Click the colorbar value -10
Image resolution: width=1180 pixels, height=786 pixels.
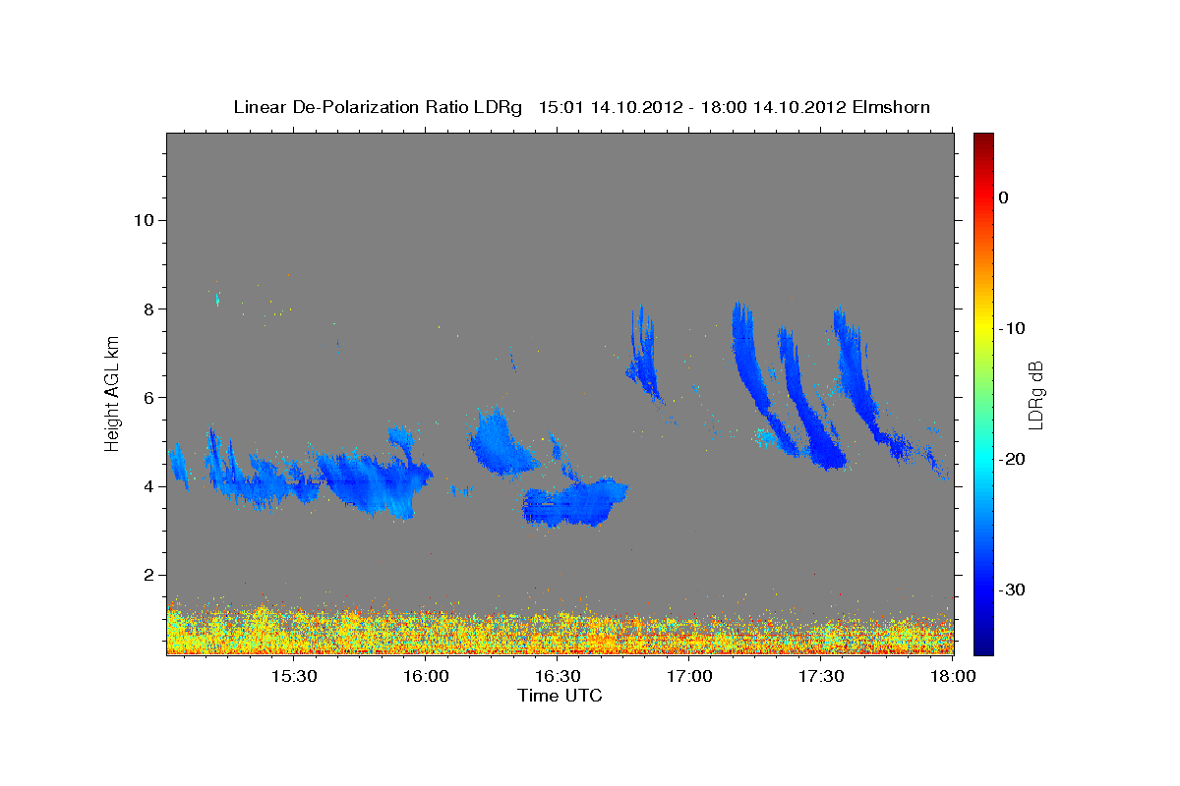pyautogui.click(x=1012, y=328)
